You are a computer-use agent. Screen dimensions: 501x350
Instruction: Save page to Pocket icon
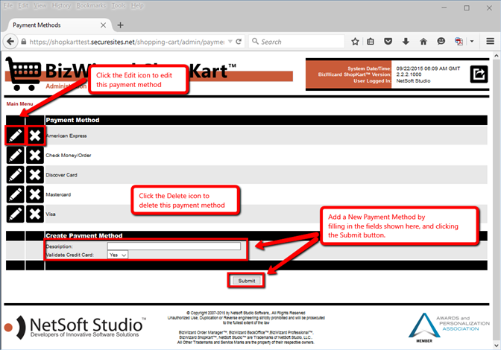(388, 42)
